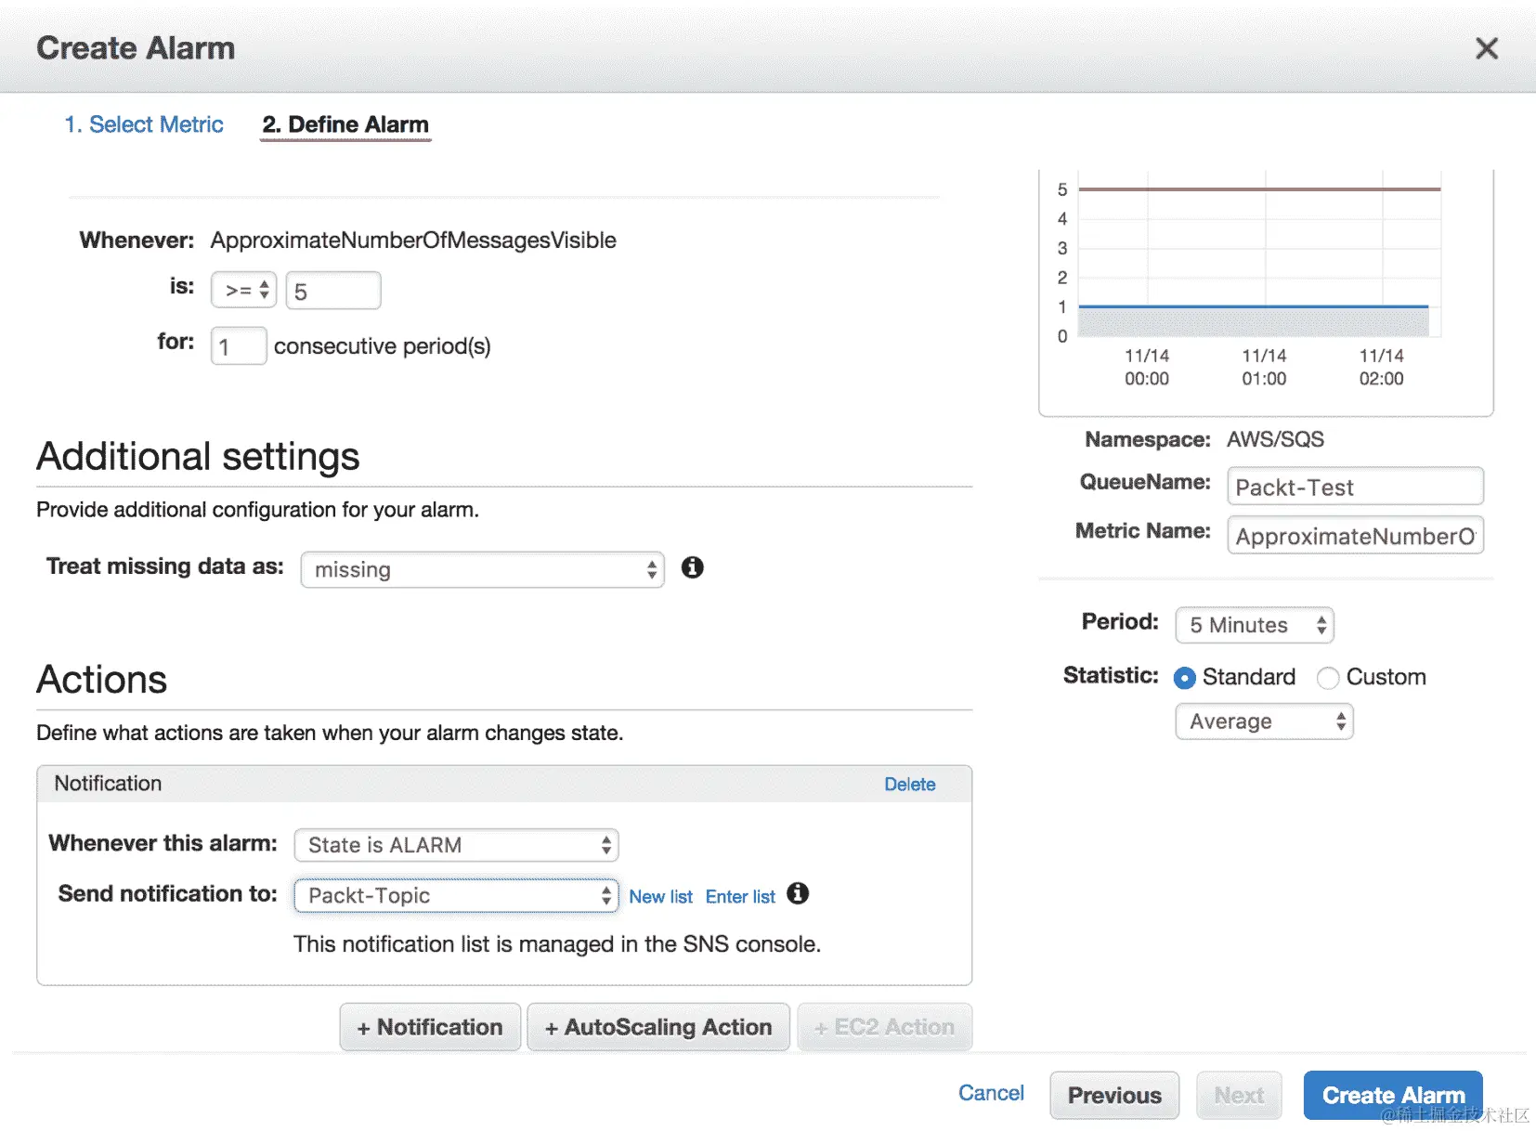
Task: Click the Cancel link
Action: coord(991,1093)
